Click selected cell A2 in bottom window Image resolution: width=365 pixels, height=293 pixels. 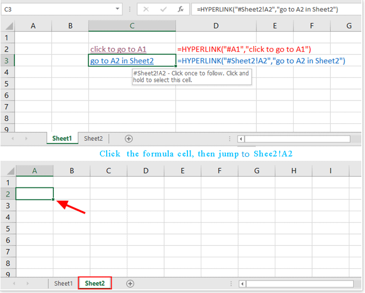pyautogui.click(x=35, y=194)
